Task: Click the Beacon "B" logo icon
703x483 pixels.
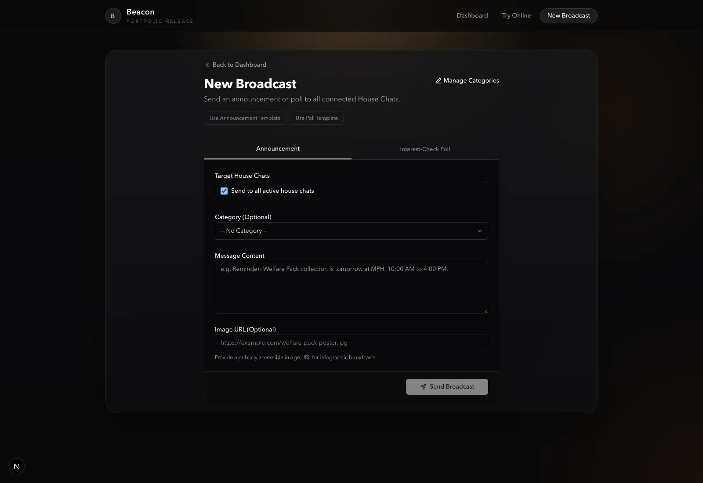Action: click(113, 16)
